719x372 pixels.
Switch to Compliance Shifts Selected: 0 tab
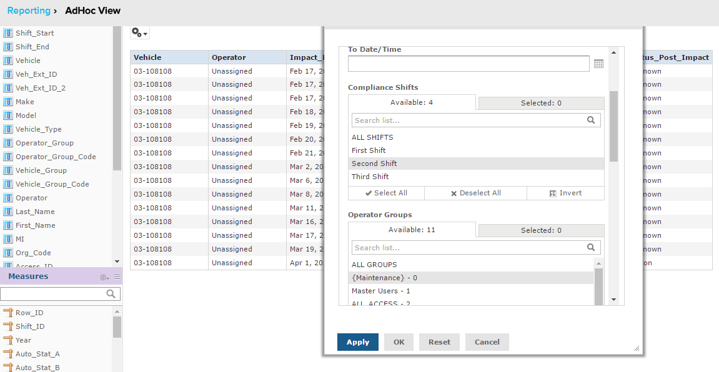[x=541, y=103]
